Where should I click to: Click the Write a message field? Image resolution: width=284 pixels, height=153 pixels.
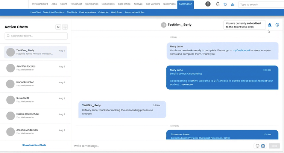[163, 146]
